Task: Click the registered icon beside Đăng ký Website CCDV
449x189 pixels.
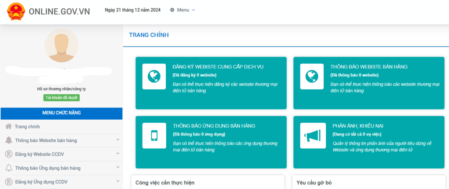Action: [8, 154]
